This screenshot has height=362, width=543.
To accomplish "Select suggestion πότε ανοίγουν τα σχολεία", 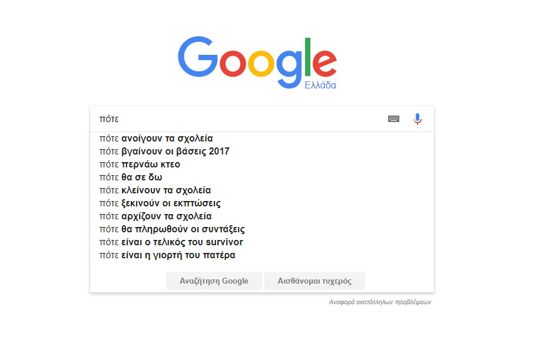I will (x=262, y=139).
